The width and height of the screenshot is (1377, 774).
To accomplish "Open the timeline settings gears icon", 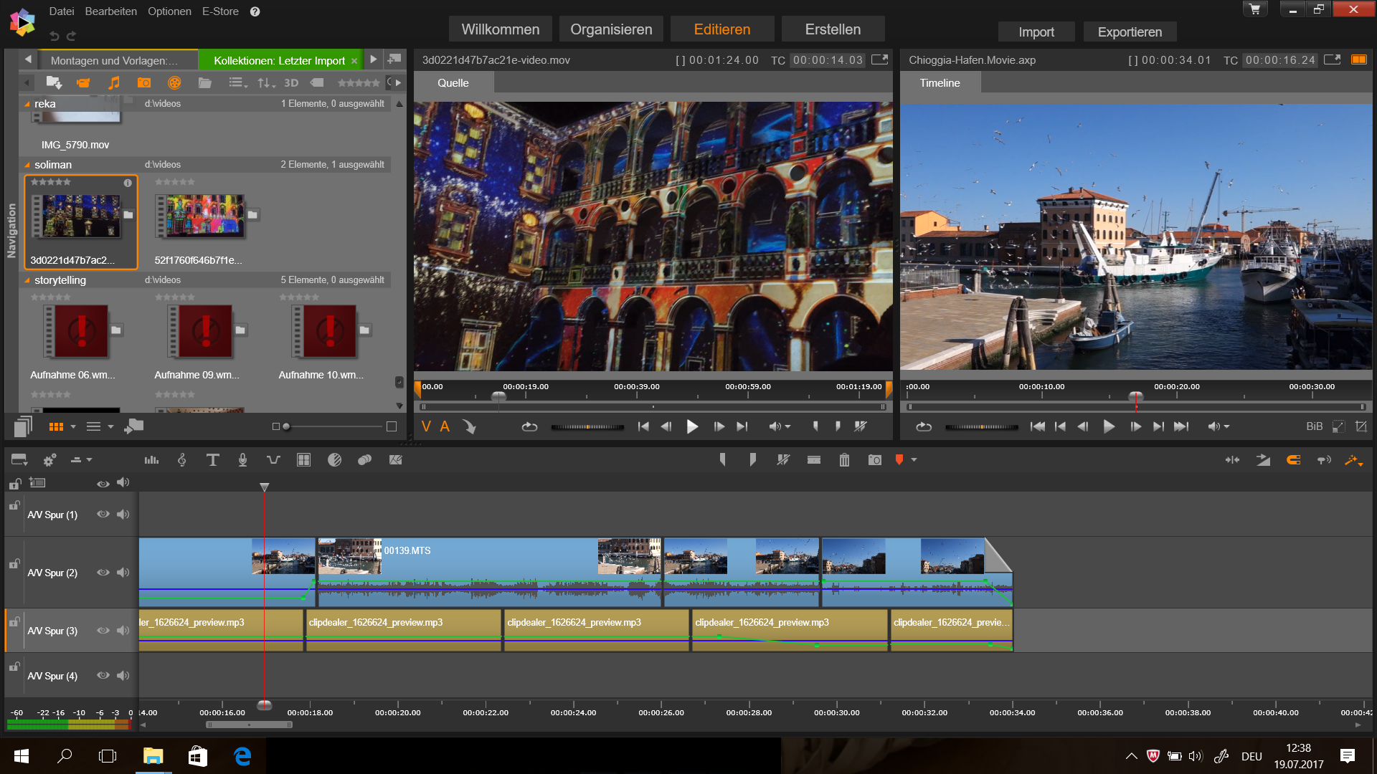I will tap(49, 460).
